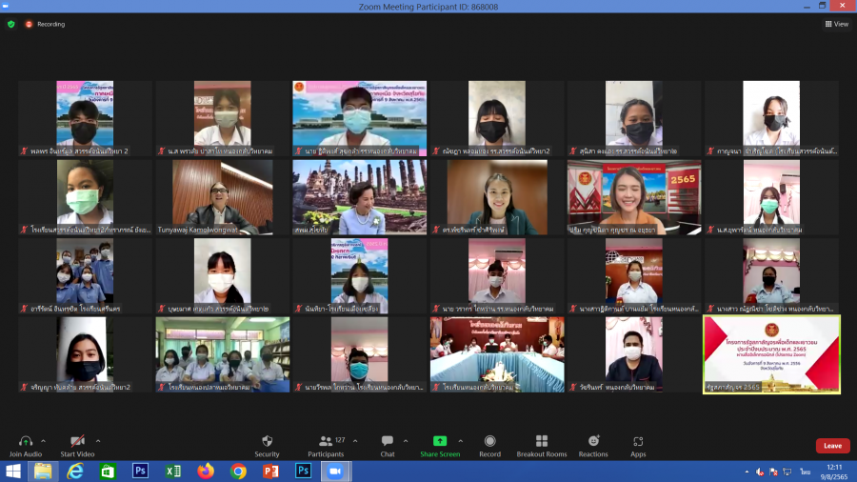The width and height of the screenshot is (857, 482).
Task: Click the Join Audio headphone icon
Action: click(x=26, y=442)
